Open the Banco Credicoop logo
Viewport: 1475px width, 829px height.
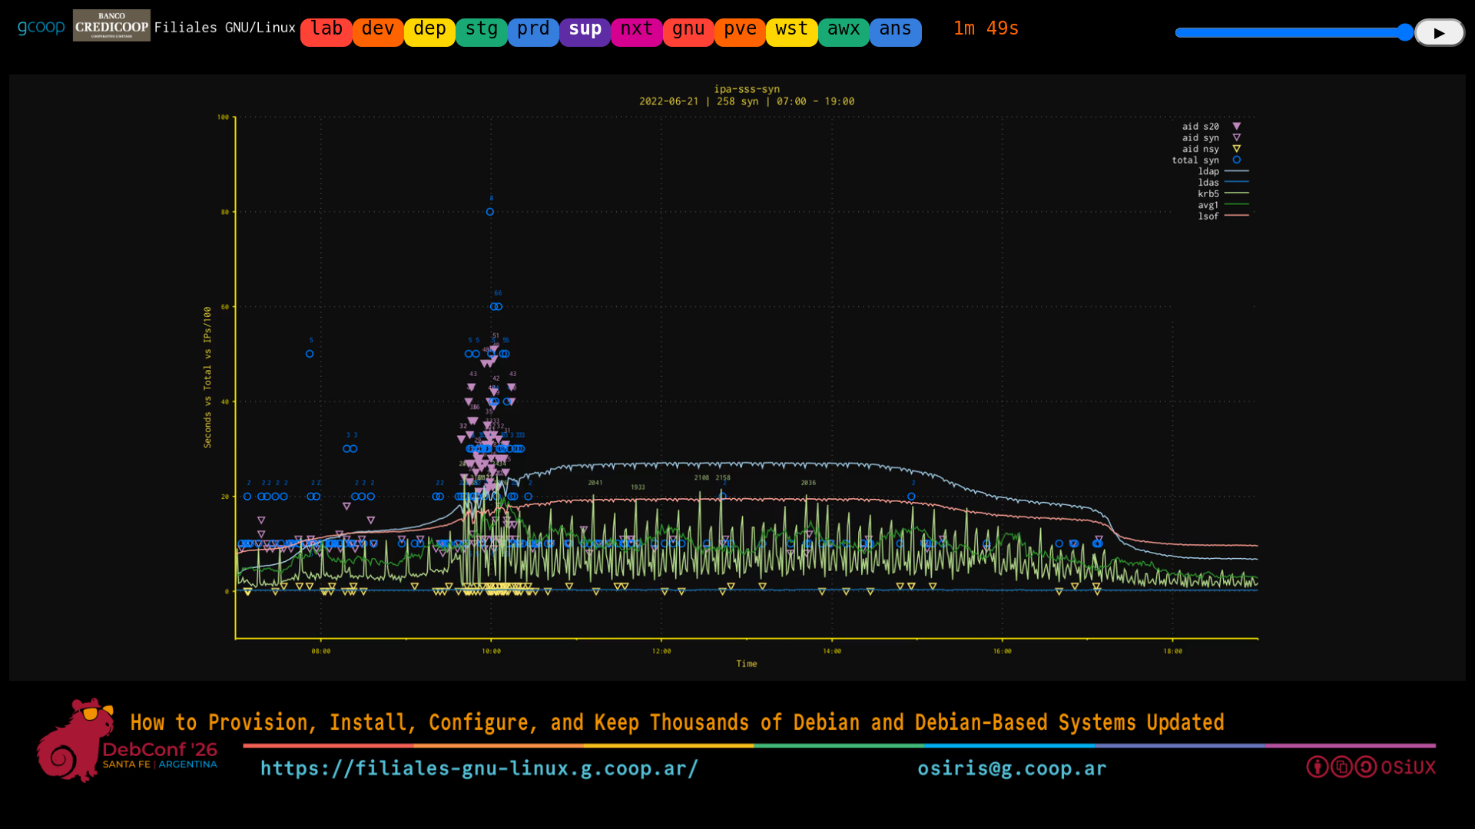(x=111, y=25)
